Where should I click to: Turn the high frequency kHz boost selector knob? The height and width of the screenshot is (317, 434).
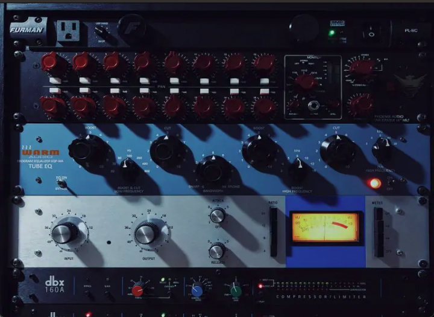(x=298, y=170)
